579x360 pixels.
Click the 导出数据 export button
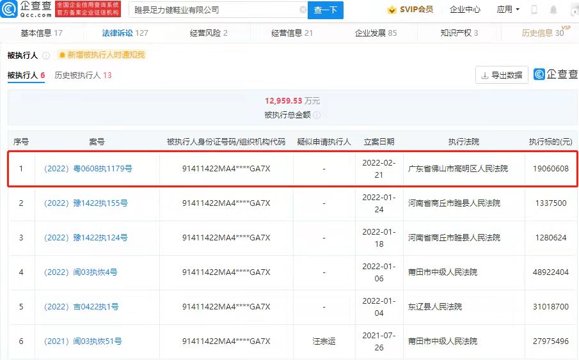[502, 75]
